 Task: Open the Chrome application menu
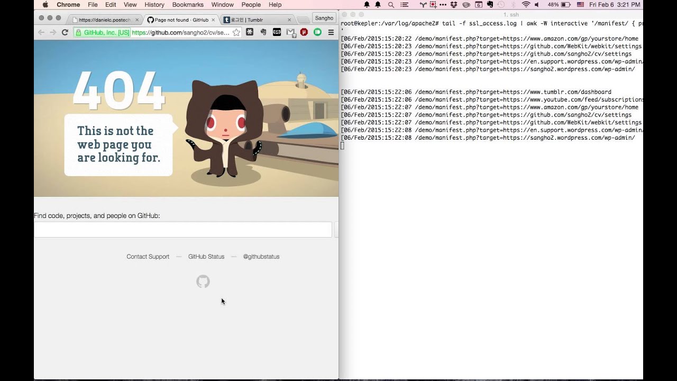click(x=68, y=5)
